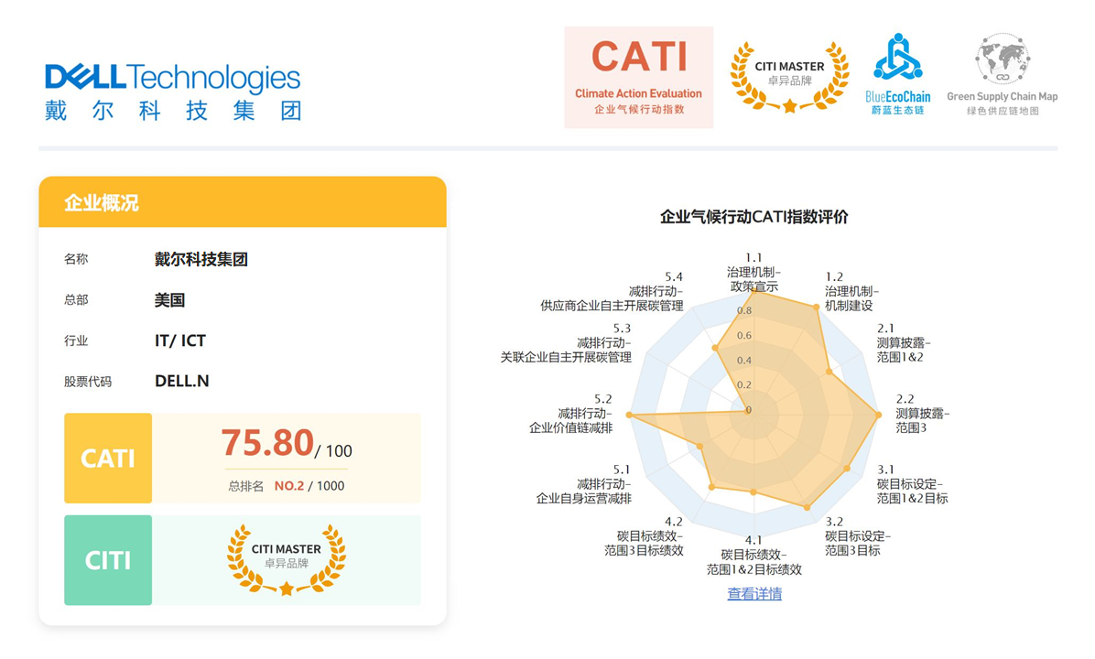
Task: Click the 行业 field label
Action: point(76,340)
